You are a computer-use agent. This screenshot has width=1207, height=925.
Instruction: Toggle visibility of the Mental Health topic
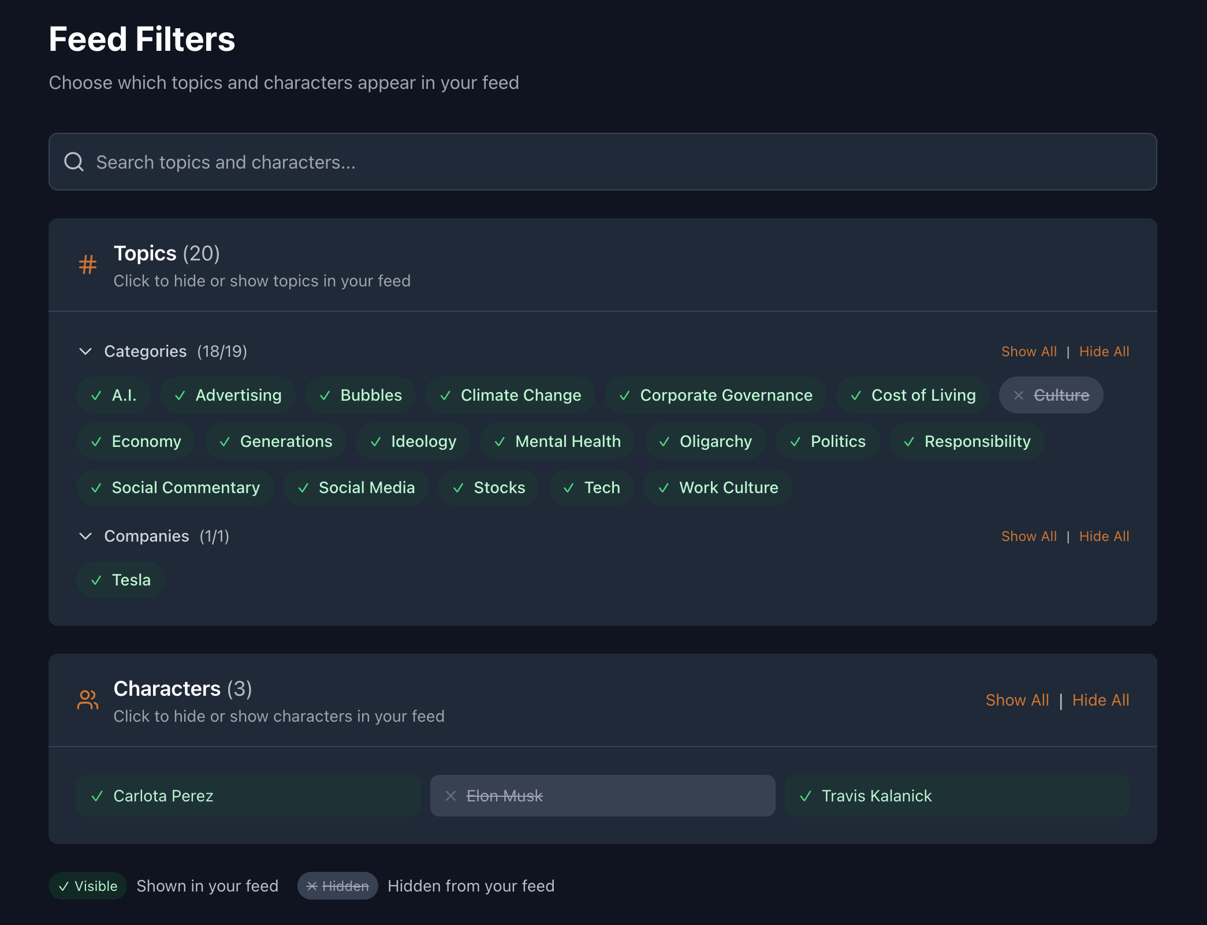[556, 441]
